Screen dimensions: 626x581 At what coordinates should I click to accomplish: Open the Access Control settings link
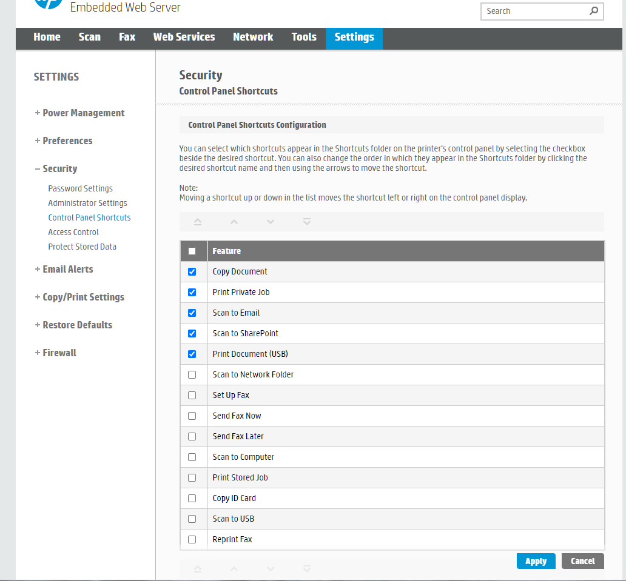coord(73,232)
